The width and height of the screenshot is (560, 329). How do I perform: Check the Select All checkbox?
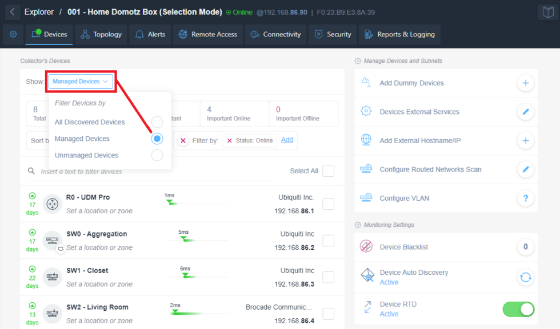pos(328,171)
